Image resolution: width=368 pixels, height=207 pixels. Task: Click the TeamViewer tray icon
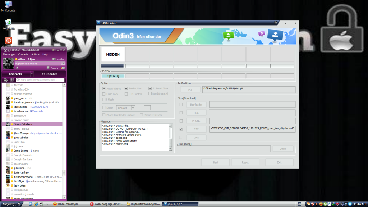(329, 204)
